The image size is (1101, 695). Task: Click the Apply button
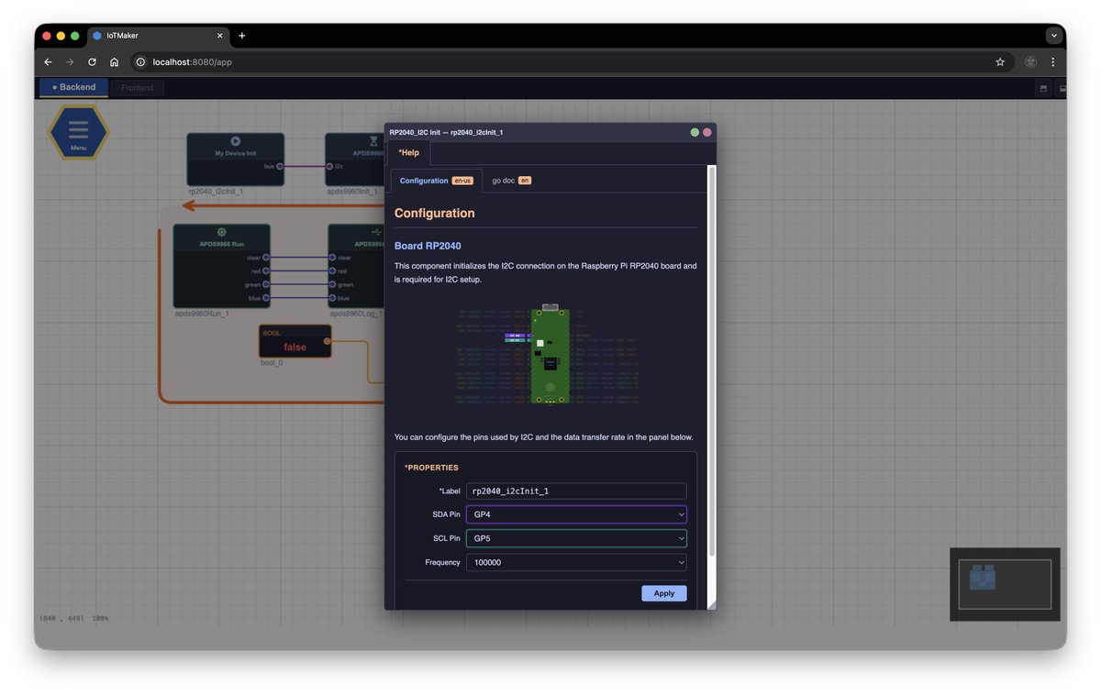pyautogui.click(x=664, y=593)
